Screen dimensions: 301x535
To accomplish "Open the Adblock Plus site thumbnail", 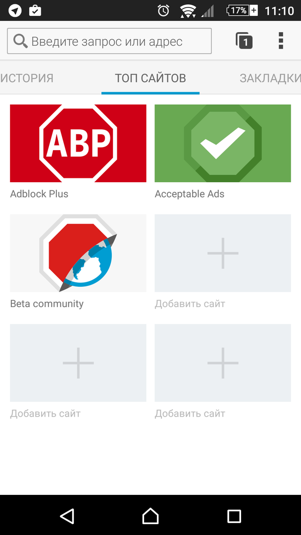I will click(78, 143).
